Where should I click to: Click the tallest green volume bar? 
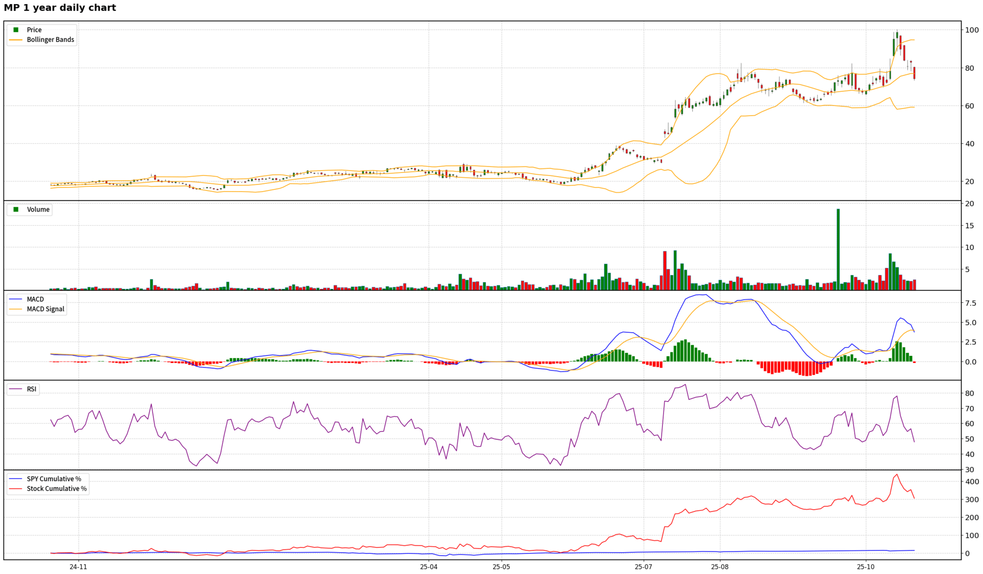click(838, 249)
